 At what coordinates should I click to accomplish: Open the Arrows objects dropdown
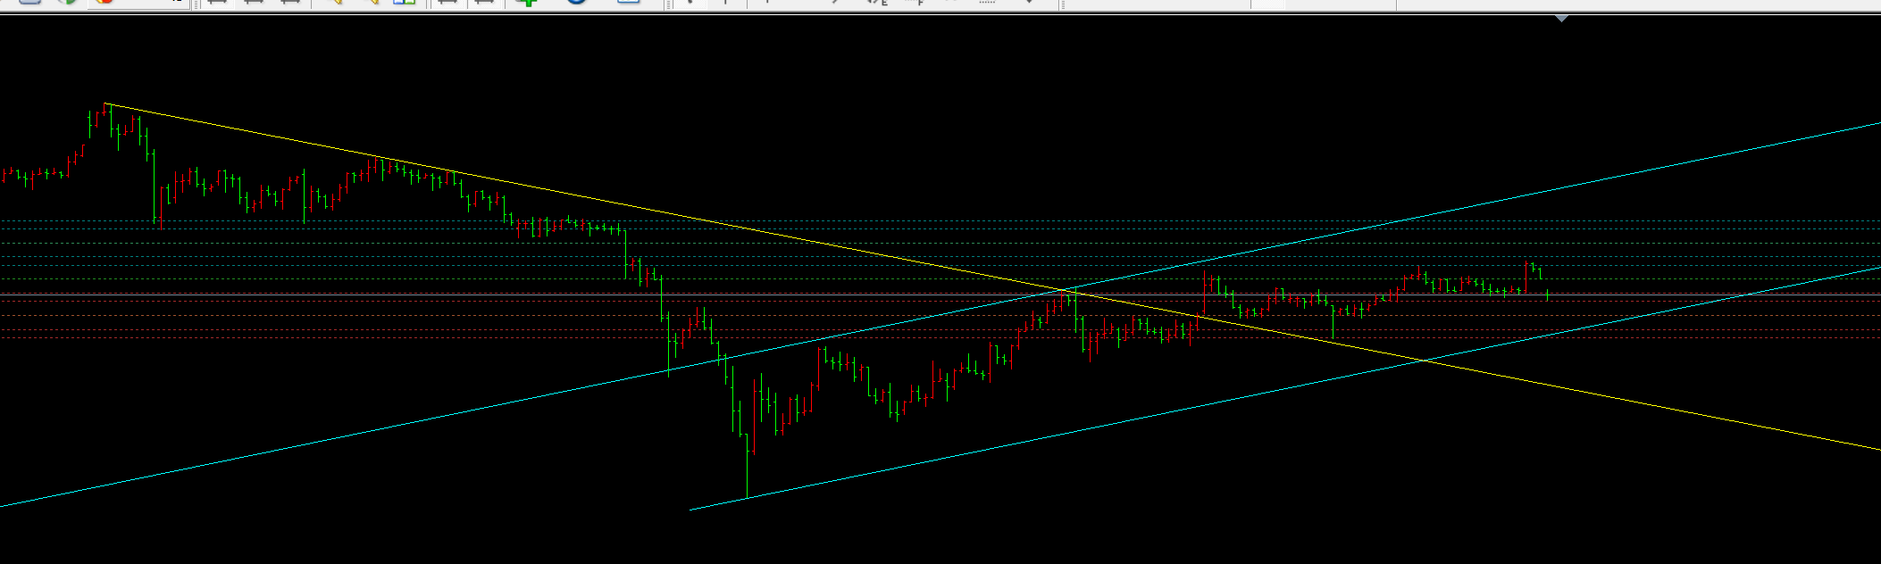pos(1029,2)
